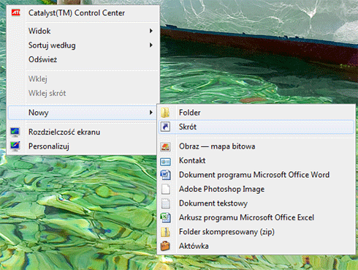
Task: Click the greyed Wklej skrót entry
Action: click(x=83, y=93)
